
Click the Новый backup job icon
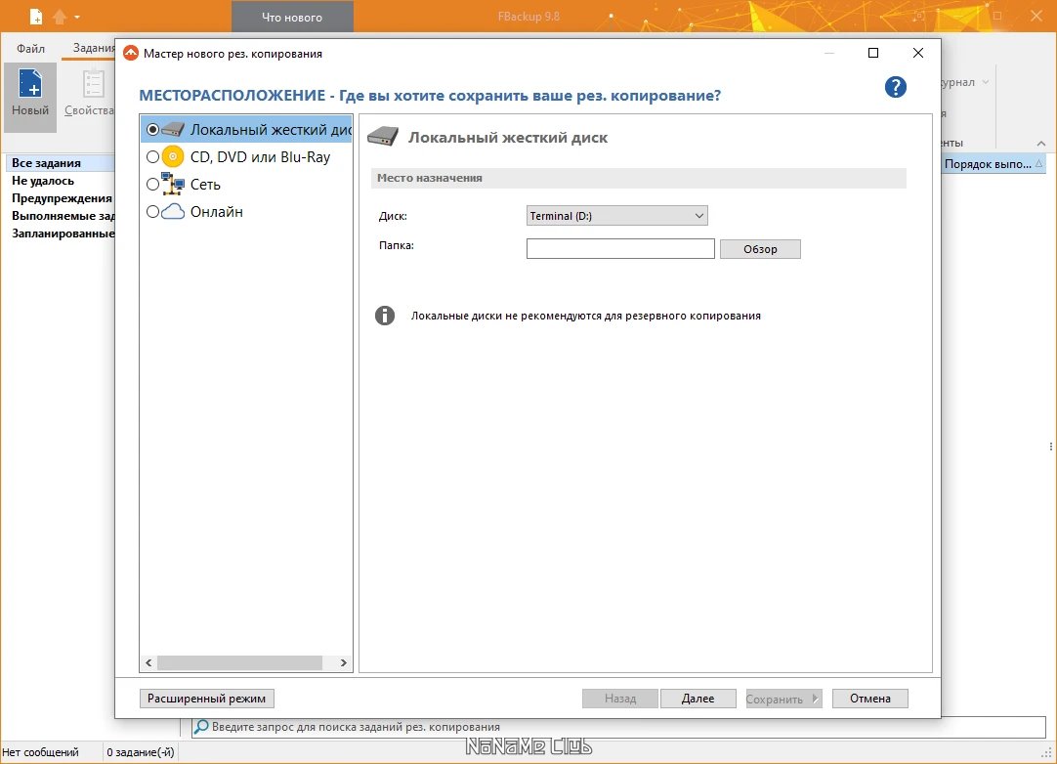coord(30,84)
